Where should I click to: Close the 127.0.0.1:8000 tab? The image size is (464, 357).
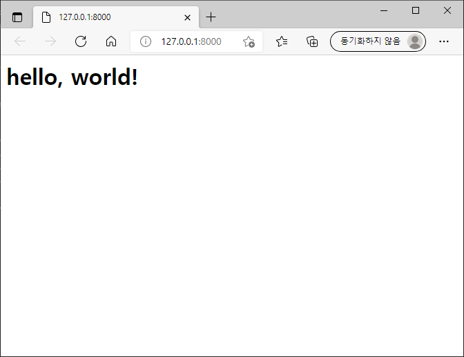(187, 18)
